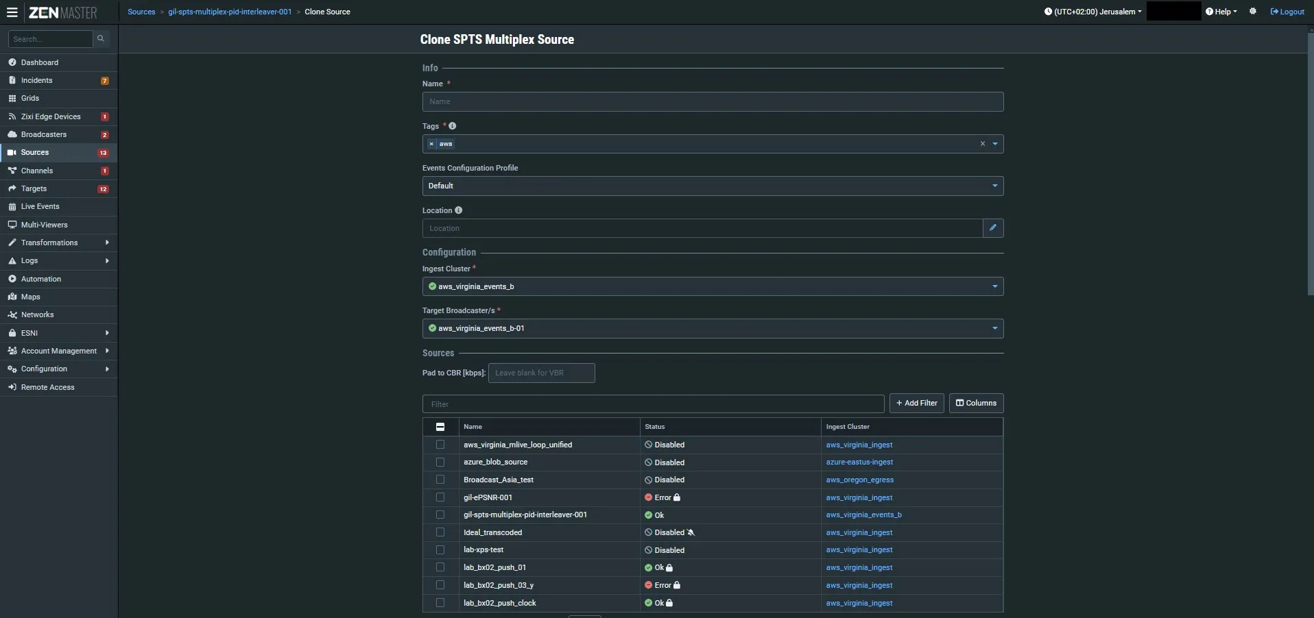Click the Location edit pencil icon
This screenshot has width=1314, height=618.
993,228
